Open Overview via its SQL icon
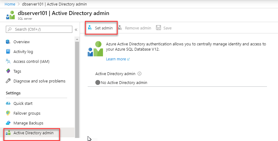 [x=8, y=42]
